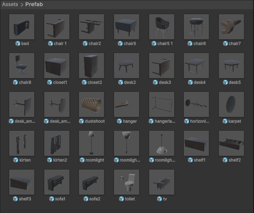254x213 pixels.
Task: Select the karpet prefab thumbnail
Action: coord(231,104)
